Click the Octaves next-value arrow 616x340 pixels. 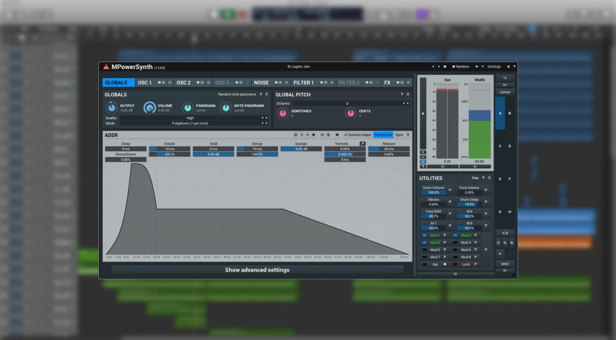tap(408, 103)
